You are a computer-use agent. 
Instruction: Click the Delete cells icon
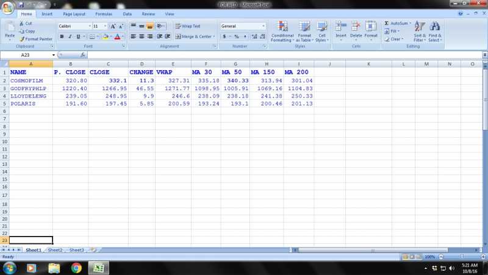[356, 27]
